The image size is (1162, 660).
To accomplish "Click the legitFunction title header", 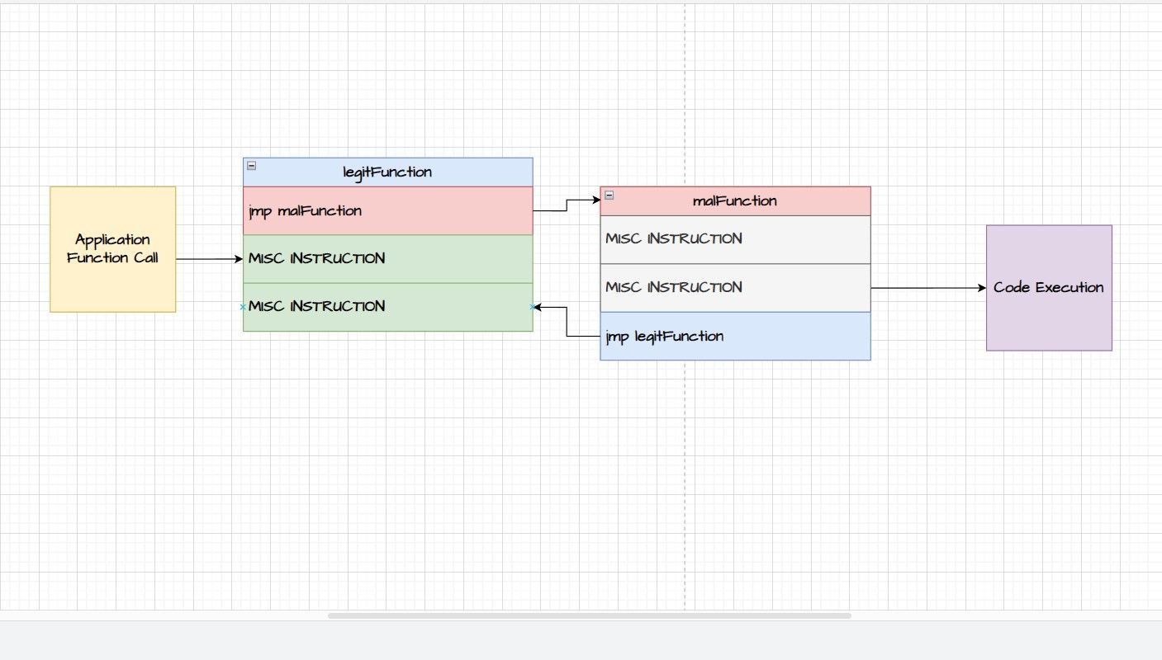I will pos(387,172).
